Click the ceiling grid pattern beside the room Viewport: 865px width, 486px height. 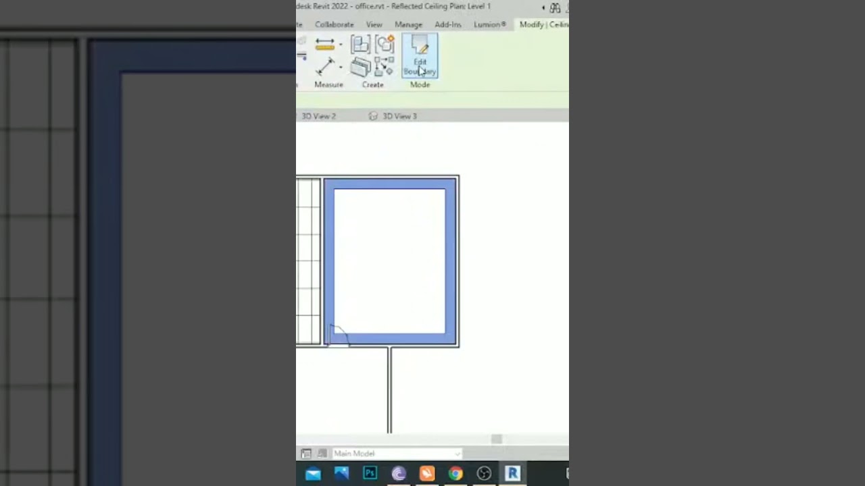click(x=308, y=261)
